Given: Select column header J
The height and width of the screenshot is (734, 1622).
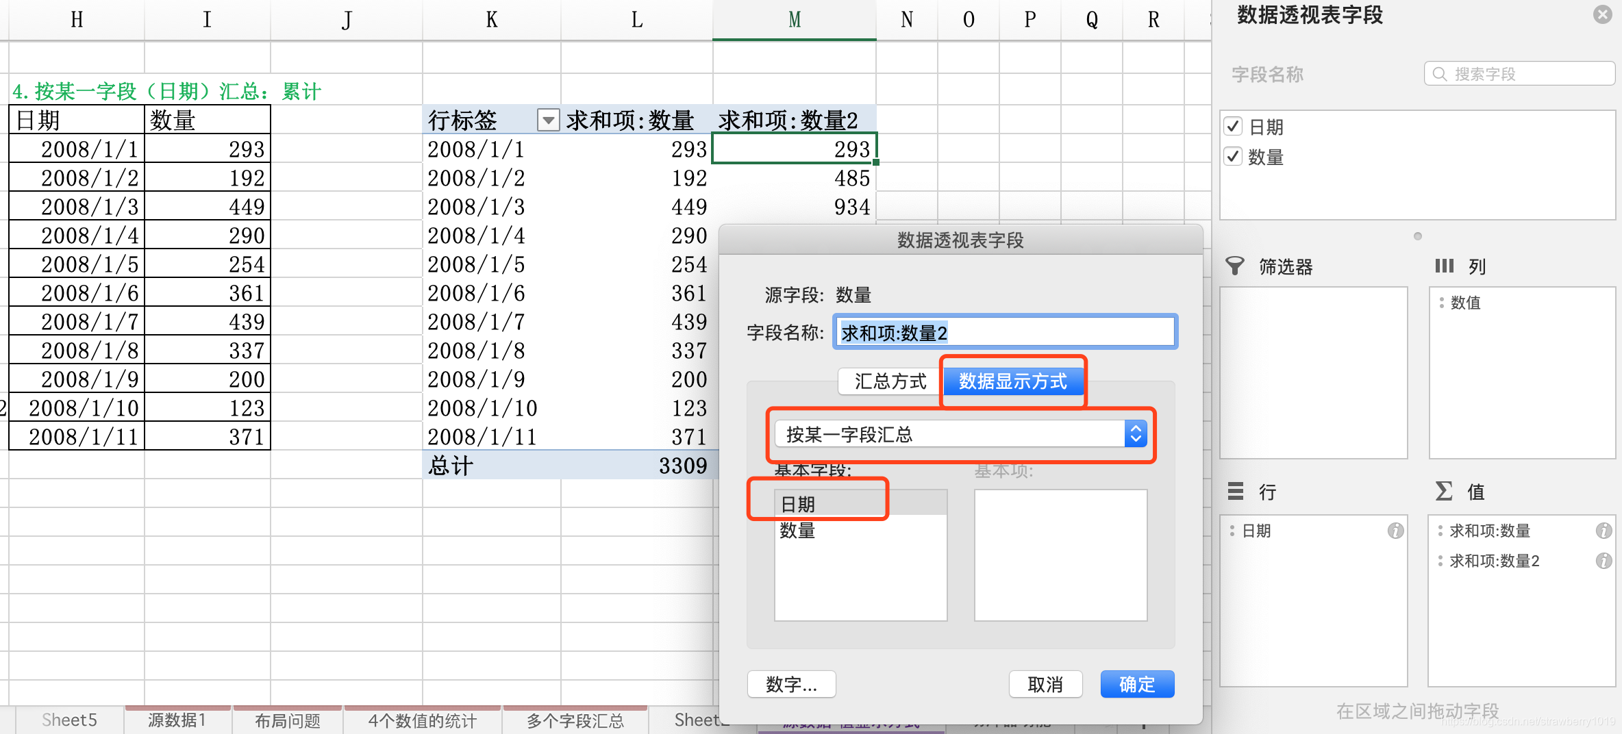Looking at the screenshot, I should [x=347, y=20].
